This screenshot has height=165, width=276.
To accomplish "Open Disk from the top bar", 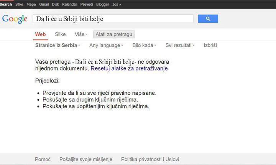I will point(55,4).
